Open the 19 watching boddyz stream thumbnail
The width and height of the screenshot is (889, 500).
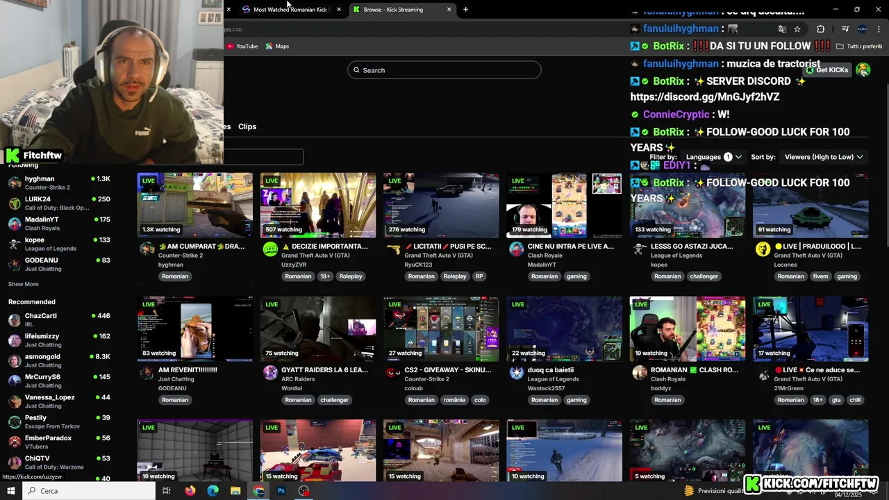tap(688, 329)
